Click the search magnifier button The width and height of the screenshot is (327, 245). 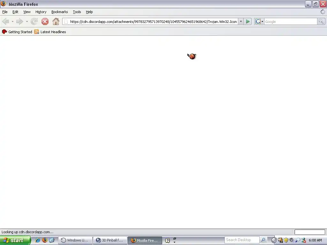321,21
